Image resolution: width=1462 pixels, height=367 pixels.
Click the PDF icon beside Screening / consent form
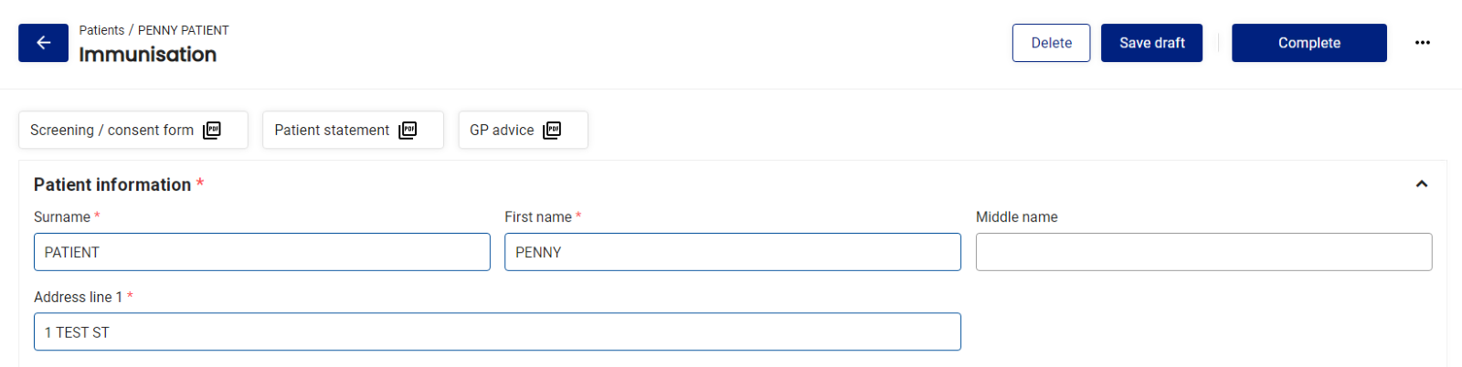tap(212, 131)
